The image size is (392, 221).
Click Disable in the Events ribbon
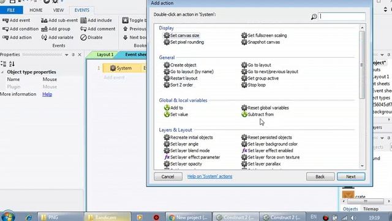pos(91,37)
